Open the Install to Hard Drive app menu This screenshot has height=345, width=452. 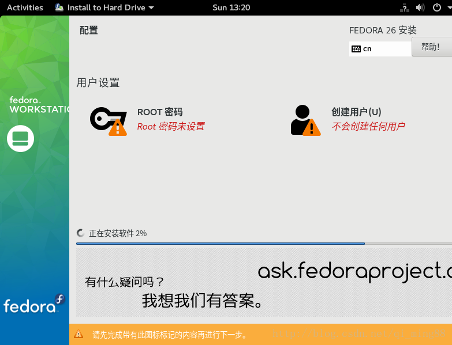click(104, 7)
